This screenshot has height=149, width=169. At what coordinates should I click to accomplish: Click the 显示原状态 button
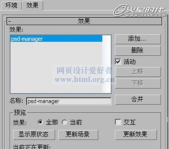(x=34, y=134)
